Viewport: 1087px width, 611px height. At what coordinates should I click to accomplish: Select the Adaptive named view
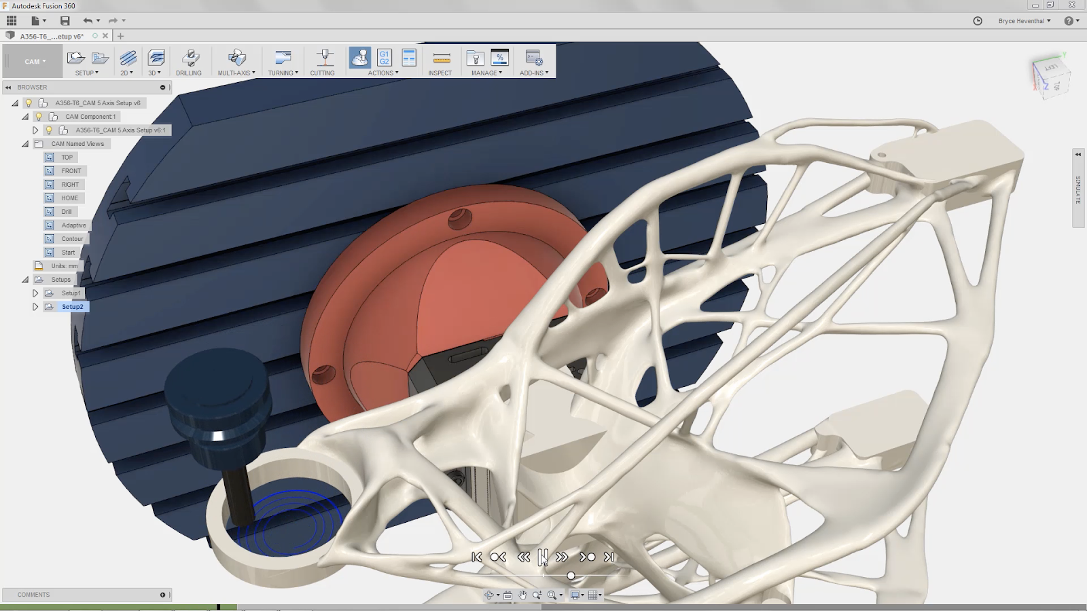73,225
